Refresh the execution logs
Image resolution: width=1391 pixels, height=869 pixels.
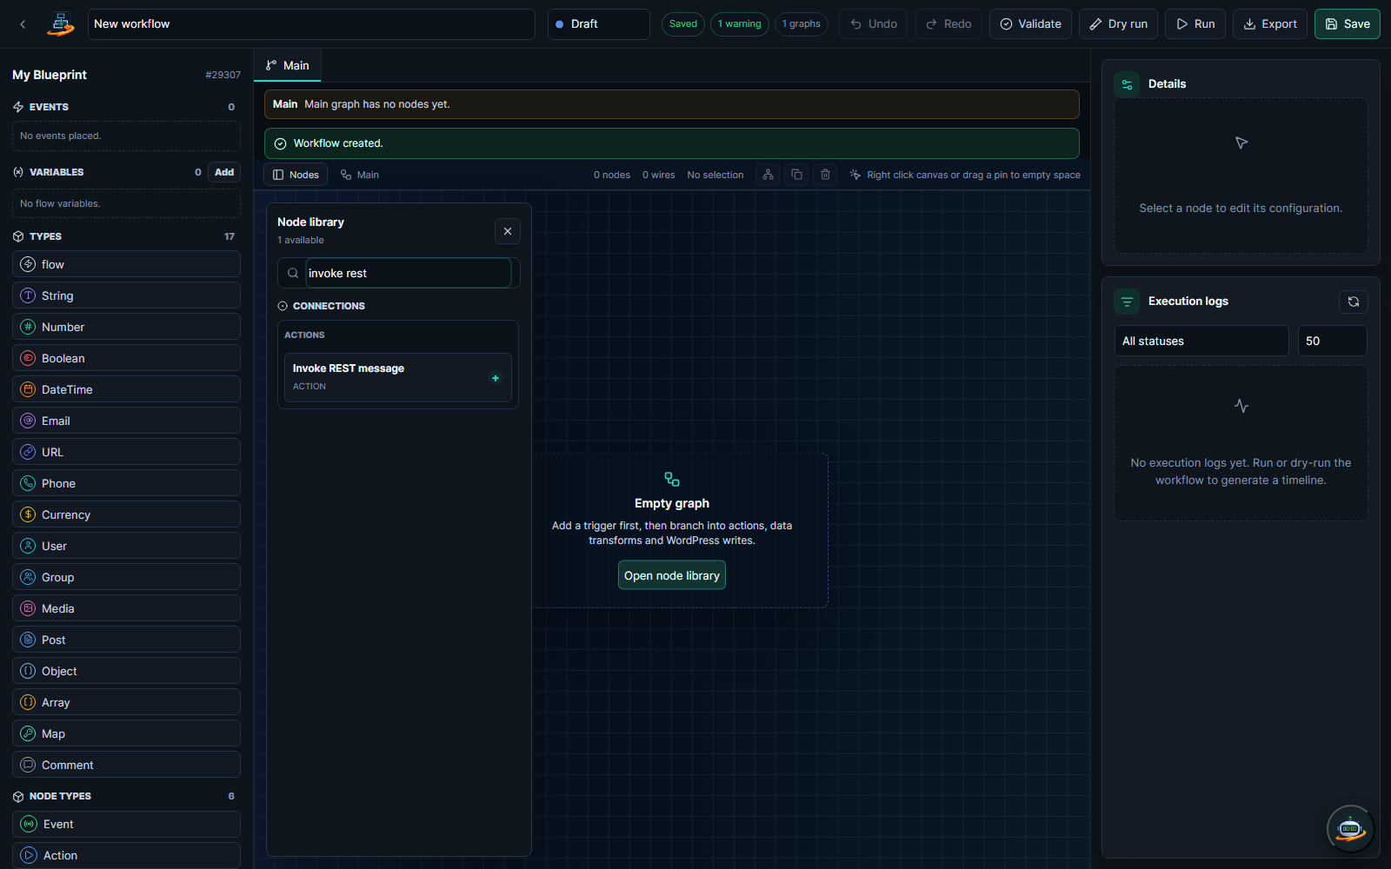(x=1354, y=302)
